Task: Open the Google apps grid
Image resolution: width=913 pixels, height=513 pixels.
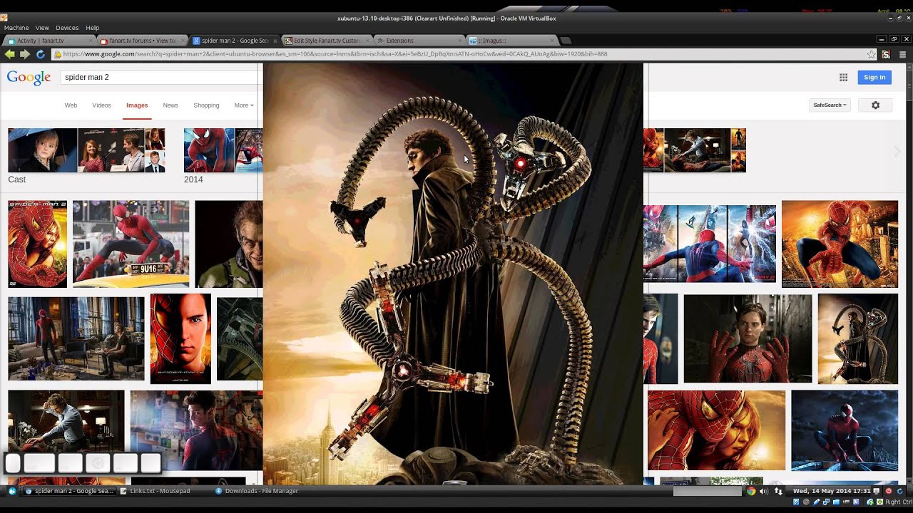Action: [x=843, y=77]
